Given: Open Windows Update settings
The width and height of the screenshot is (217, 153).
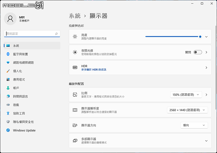Looking at the screenshot, I should [x=32, y=130].
